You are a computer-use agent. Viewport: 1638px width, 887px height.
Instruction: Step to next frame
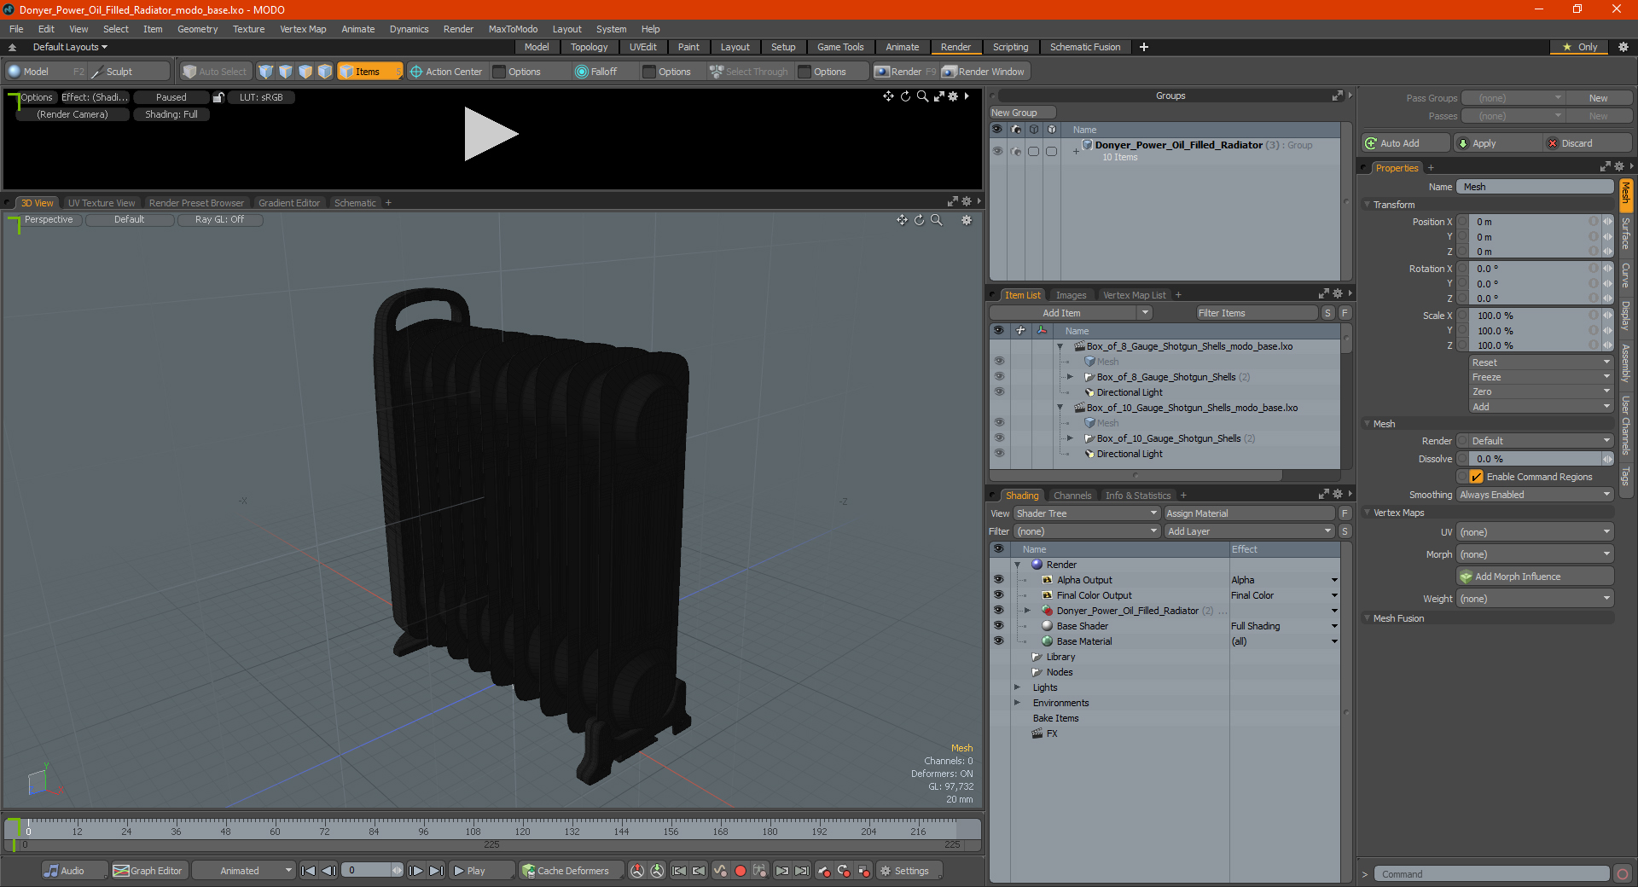(x=415, y=871)
